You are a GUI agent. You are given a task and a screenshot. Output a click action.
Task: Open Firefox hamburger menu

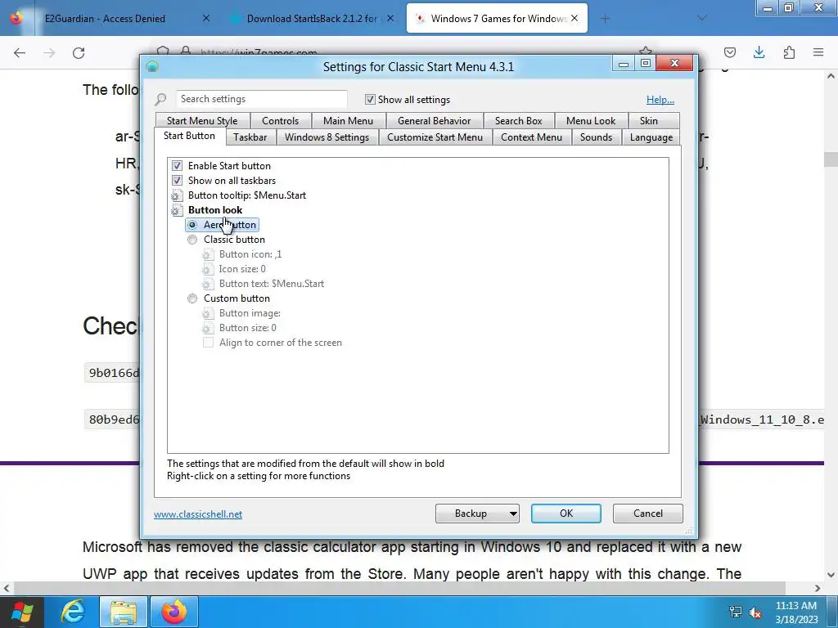click(818, 52)
